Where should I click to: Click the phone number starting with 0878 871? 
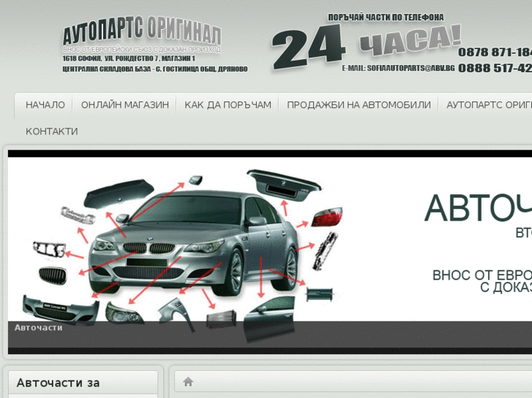(x=495, y=52)
